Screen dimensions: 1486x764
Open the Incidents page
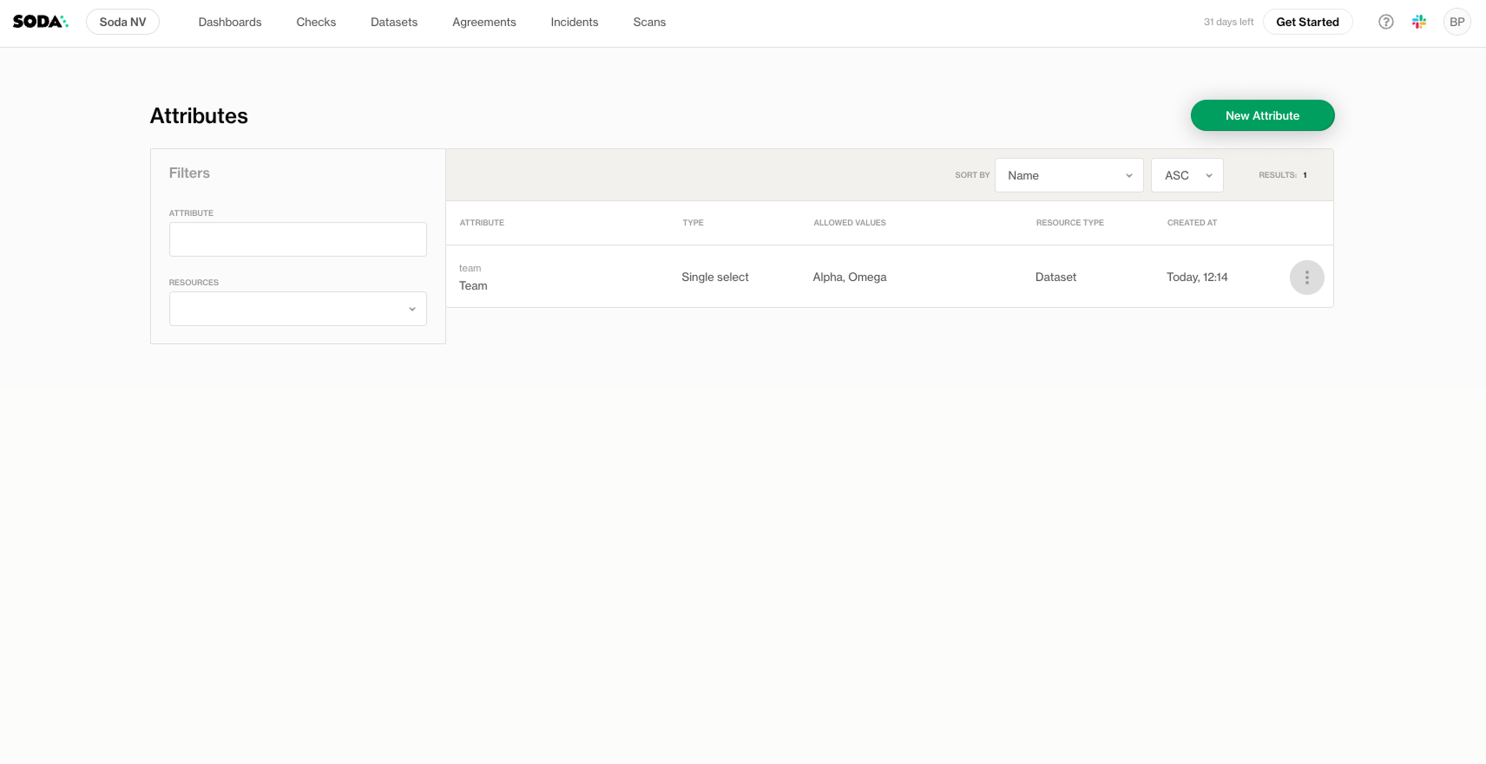574,22
